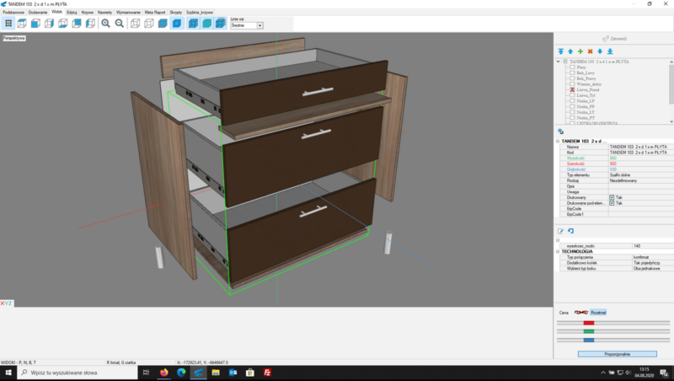Click the green plus add icon
This screenshot has width=674, height=381.
[580, 51]
